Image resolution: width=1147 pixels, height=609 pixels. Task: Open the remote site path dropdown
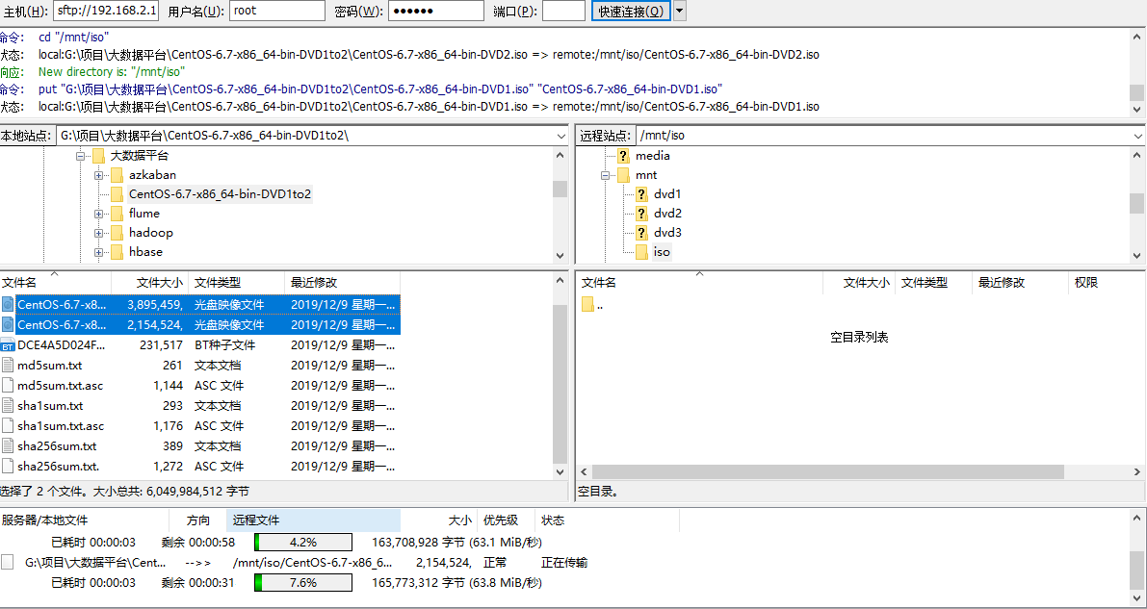tap(1139, 136)
